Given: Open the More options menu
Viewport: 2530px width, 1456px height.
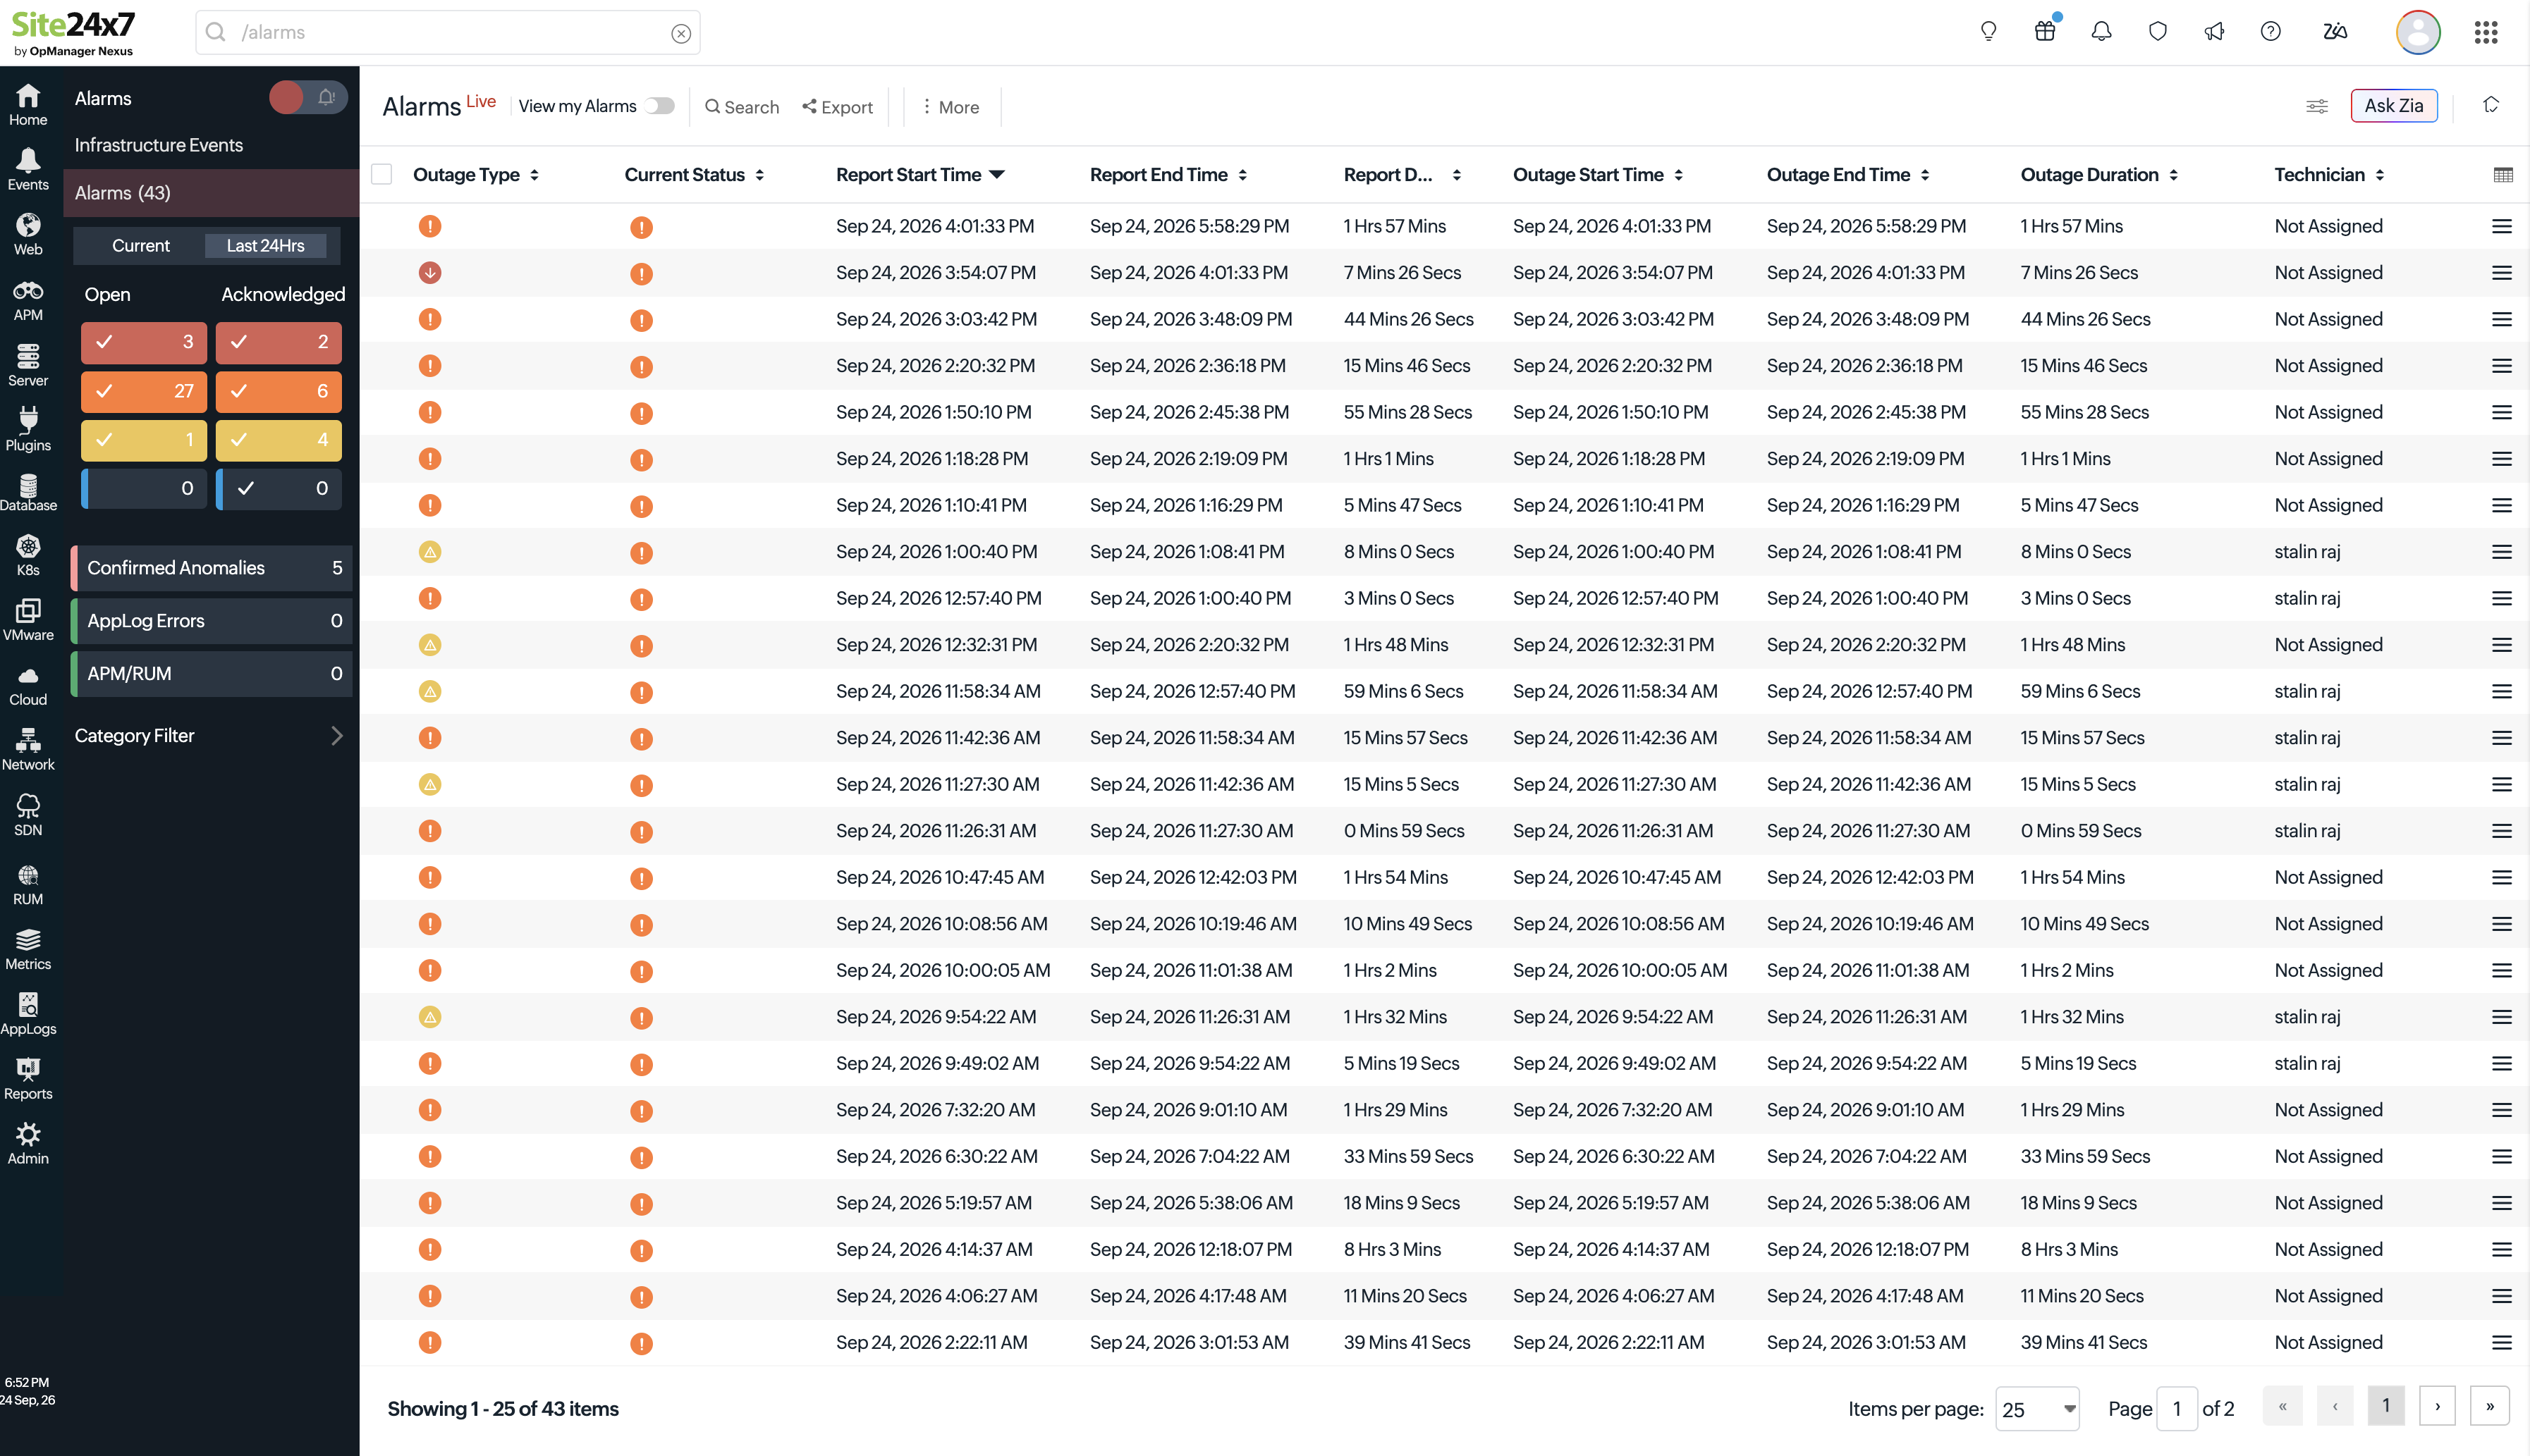Looking at the screenshot, I should [951, 107].
